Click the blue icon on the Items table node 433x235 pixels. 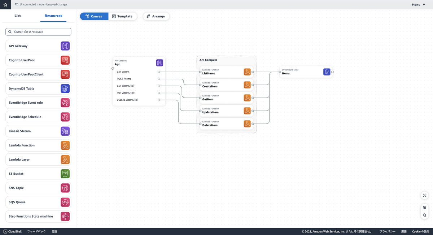pyautogui.click(x=327, y=72)
